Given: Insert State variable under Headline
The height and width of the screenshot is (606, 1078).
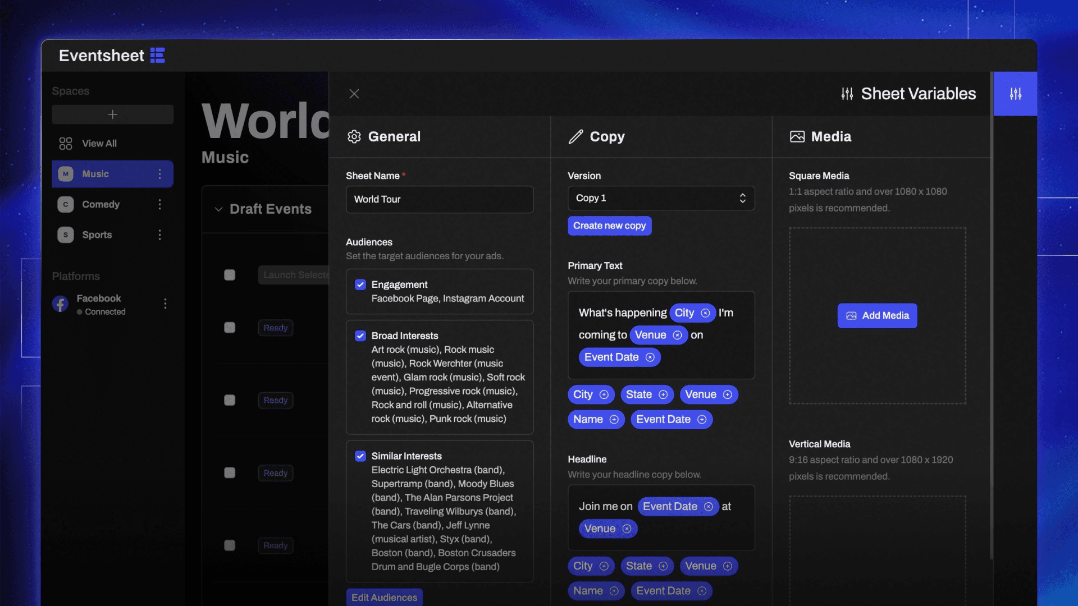Looking at the screenshot, I should pyautogui.click(x=647, y=566).
